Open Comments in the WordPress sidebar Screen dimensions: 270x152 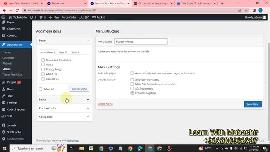13,29
